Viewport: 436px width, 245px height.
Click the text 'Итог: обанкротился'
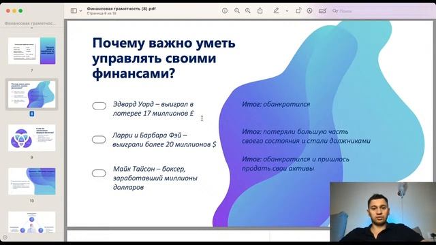point(276,104)
